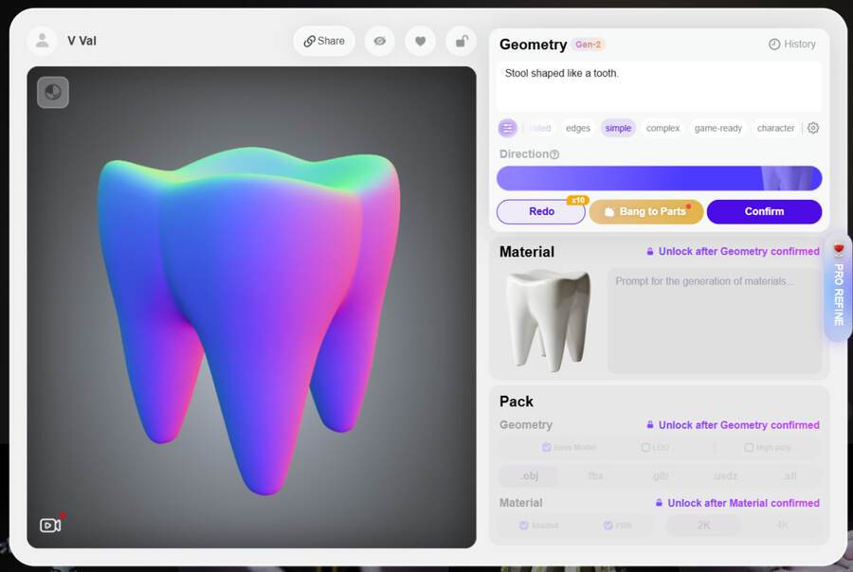Select the 'complex' style tag
This screenshot has width=853, height=572.
(662, 128)
